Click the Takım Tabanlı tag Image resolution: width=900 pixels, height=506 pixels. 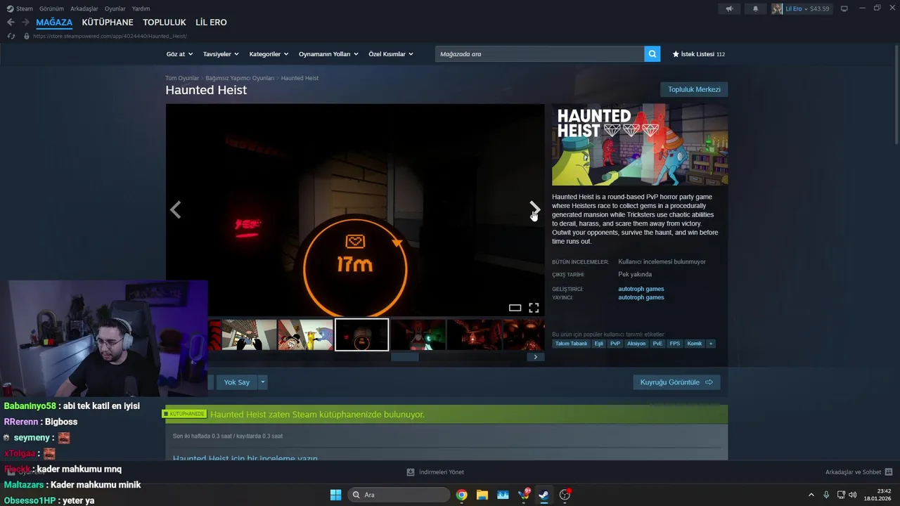[x=571, y=344]
